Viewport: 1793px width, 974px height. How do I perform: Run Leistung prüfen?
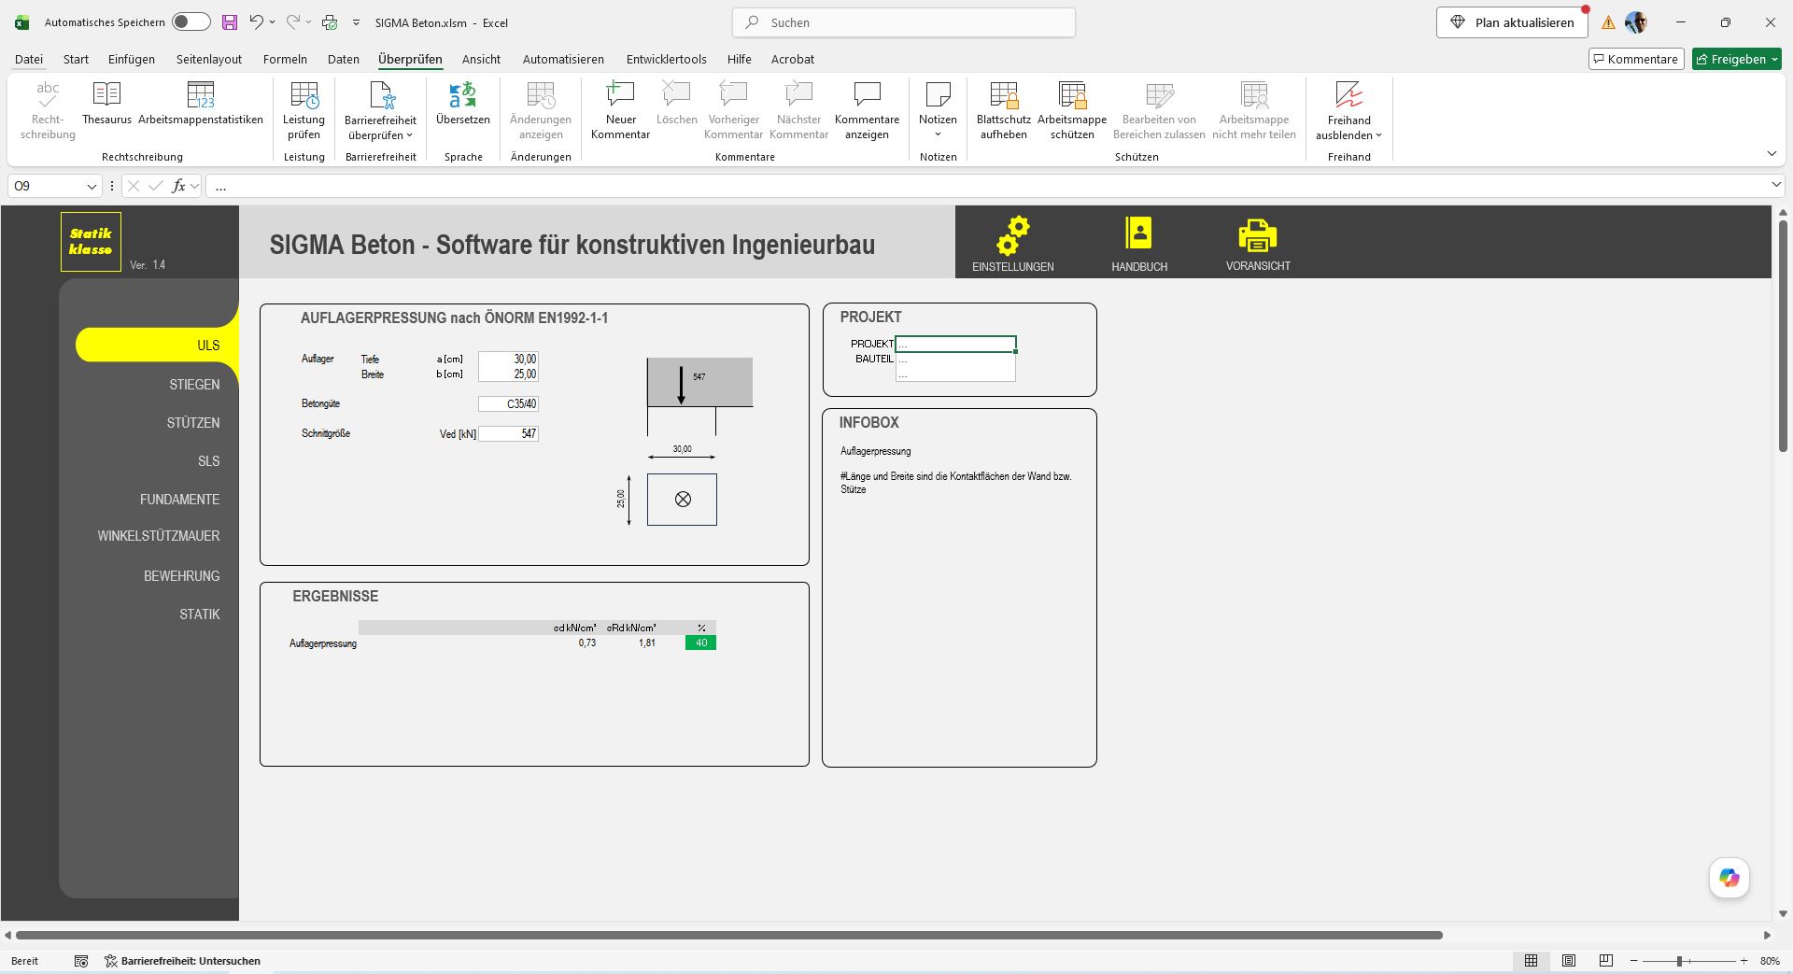[304, 110]
